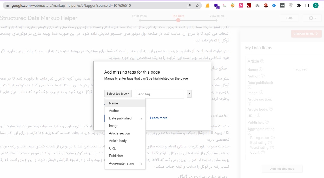Viewport: 324px width, 178px height.
Task: Choose Publisher from tag type menu
Action: pos(125,156)
